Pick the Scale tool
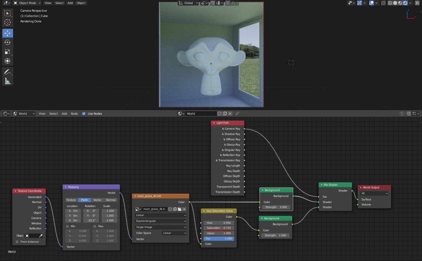This screenshot has height=261, width=422. (x=7, y=52)
